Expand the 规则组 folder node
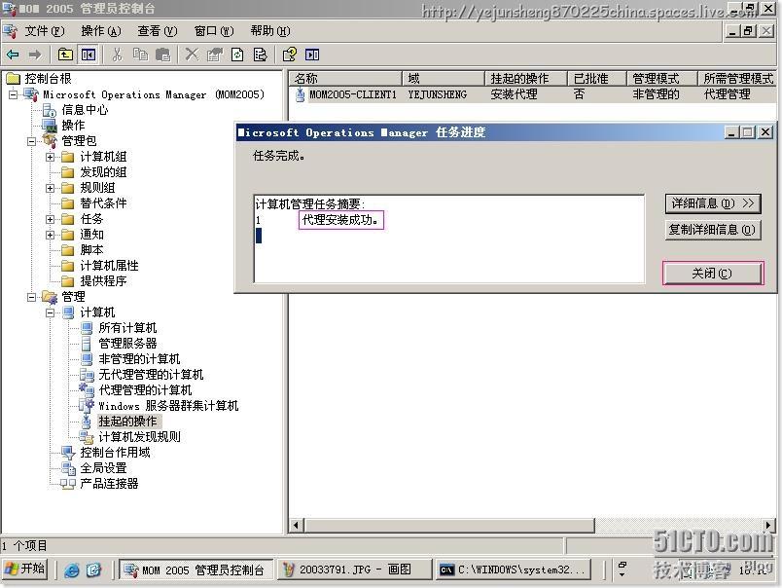782x588 pixels. 50,188
